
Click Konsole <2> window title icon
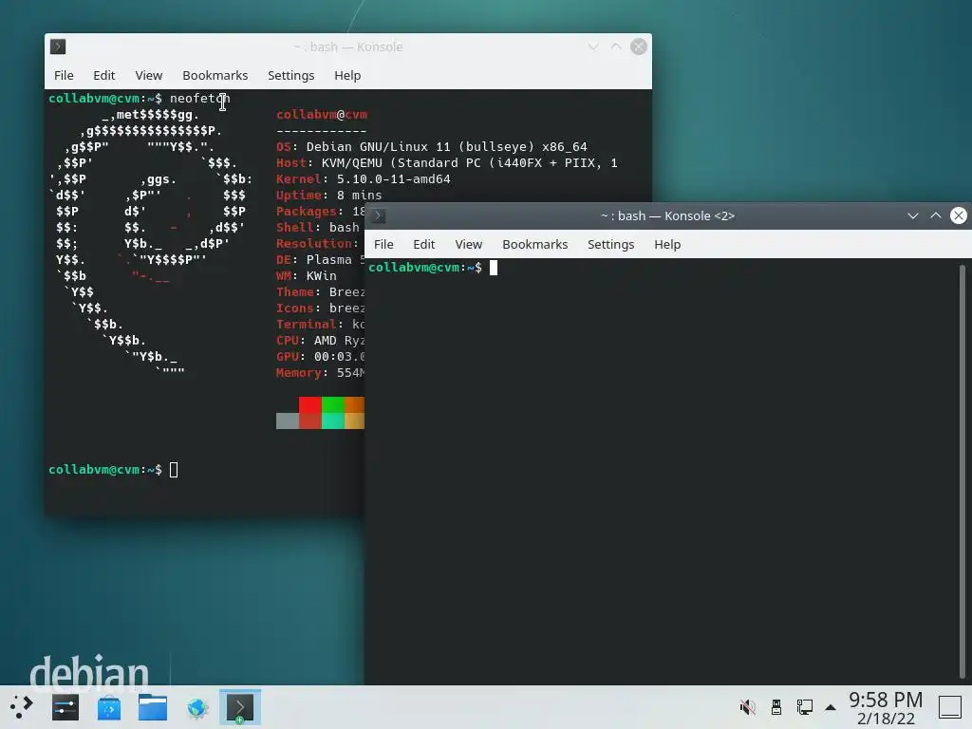378,215
